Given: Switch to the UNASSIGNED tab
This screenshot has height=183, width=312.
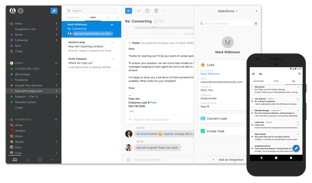Looking at the screenshot, I should click(73, 17).
